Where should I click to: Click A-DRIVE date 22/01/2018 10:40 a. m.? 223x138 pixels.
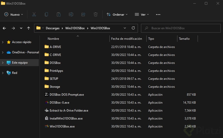(126, 47)
